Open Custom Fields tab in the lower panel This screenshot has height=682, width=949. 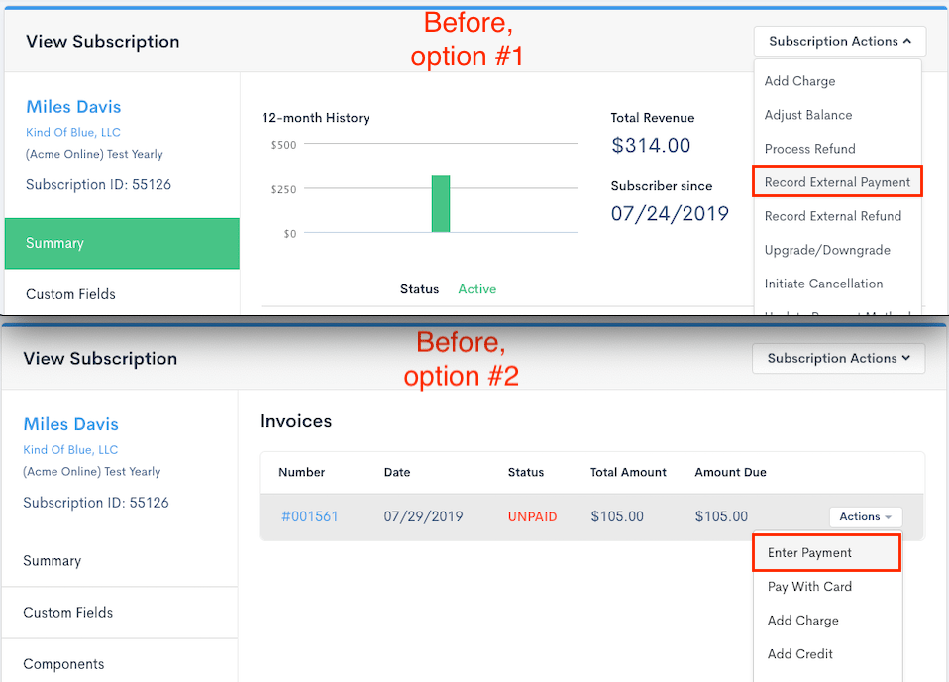(x=68, y=613)
